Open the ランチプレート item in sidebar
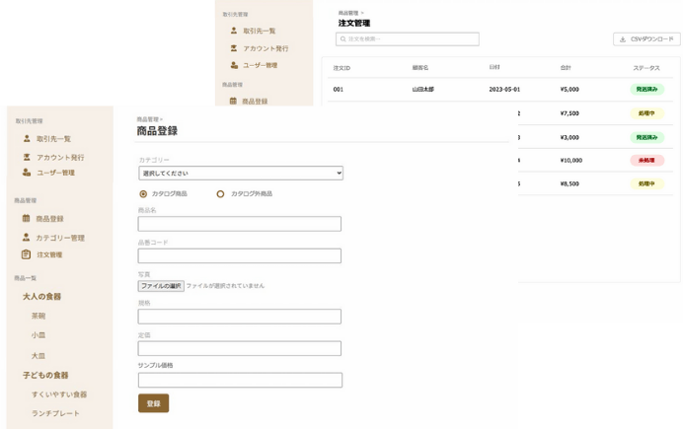The width and height of the screenshot is (683, 430). [55, 413]
